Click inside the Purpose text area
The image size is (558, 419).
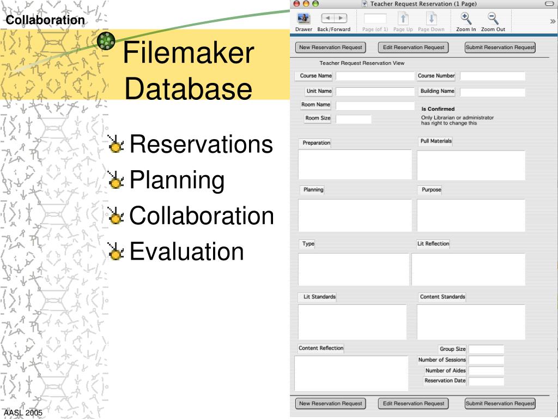[x=471, y=215]
